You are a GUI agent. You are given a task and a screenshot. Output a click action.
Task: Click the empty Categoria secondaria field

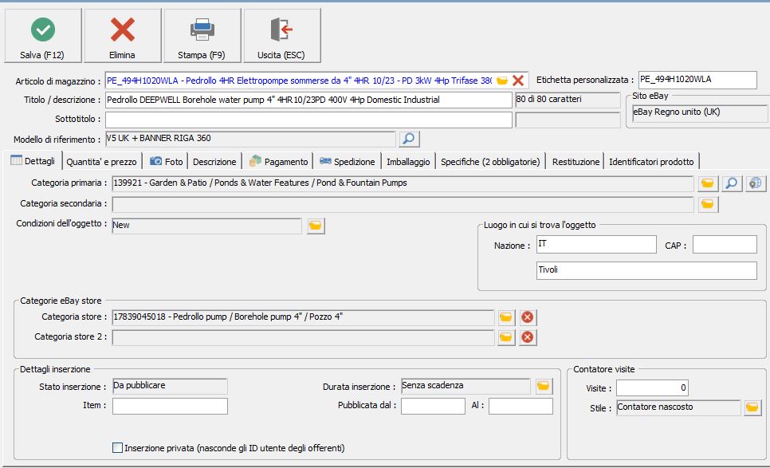coord(403,204)
